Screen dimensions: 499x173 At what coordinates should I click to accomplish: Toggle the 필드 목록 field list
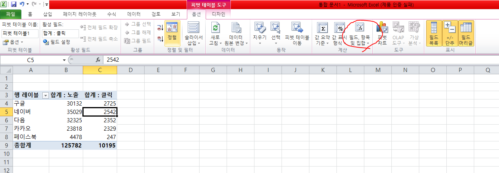(434, 34)
